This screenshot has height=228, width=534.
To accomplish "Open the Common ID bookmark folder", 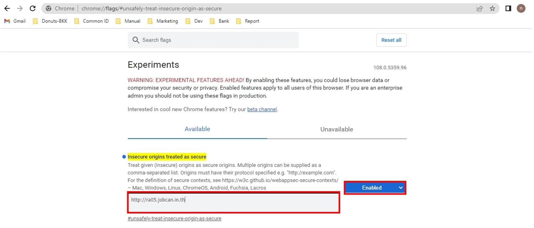I will click(92, 21).
